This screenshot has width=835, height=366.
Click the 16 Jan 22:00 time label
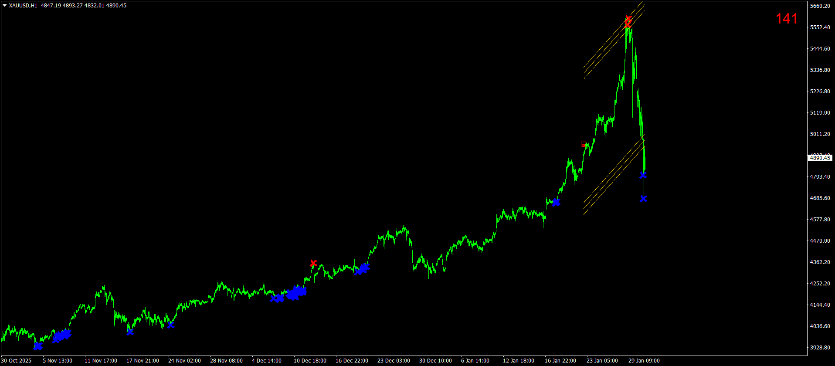(x=560, y=361)
